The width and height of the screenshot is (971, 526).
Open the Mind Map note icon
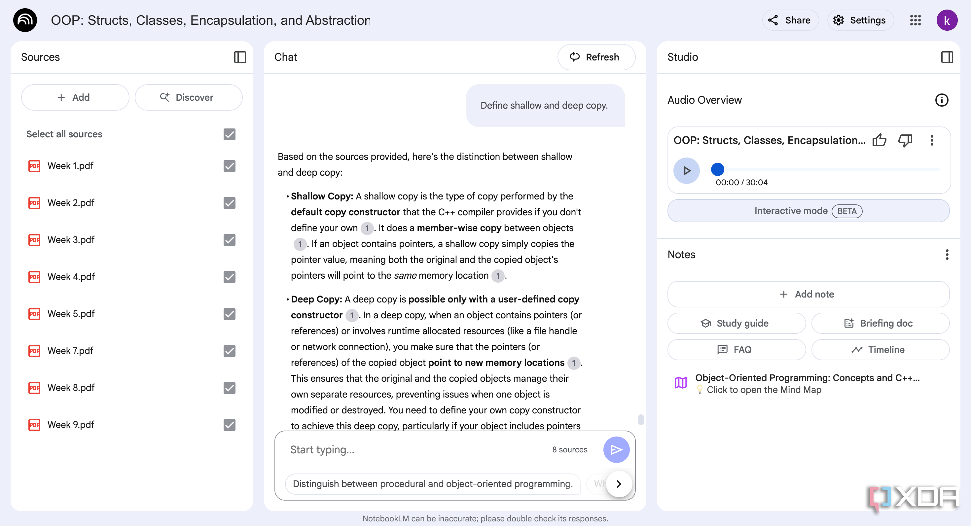pyautogui.click(x=680, y=382)
